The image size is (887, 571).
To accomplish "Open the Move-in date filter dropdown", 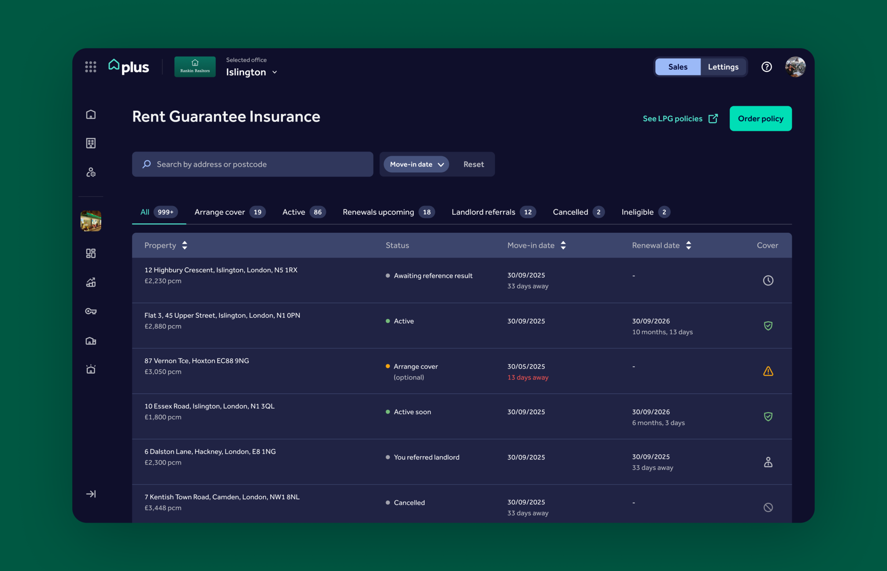I will [x=416, y=164].
